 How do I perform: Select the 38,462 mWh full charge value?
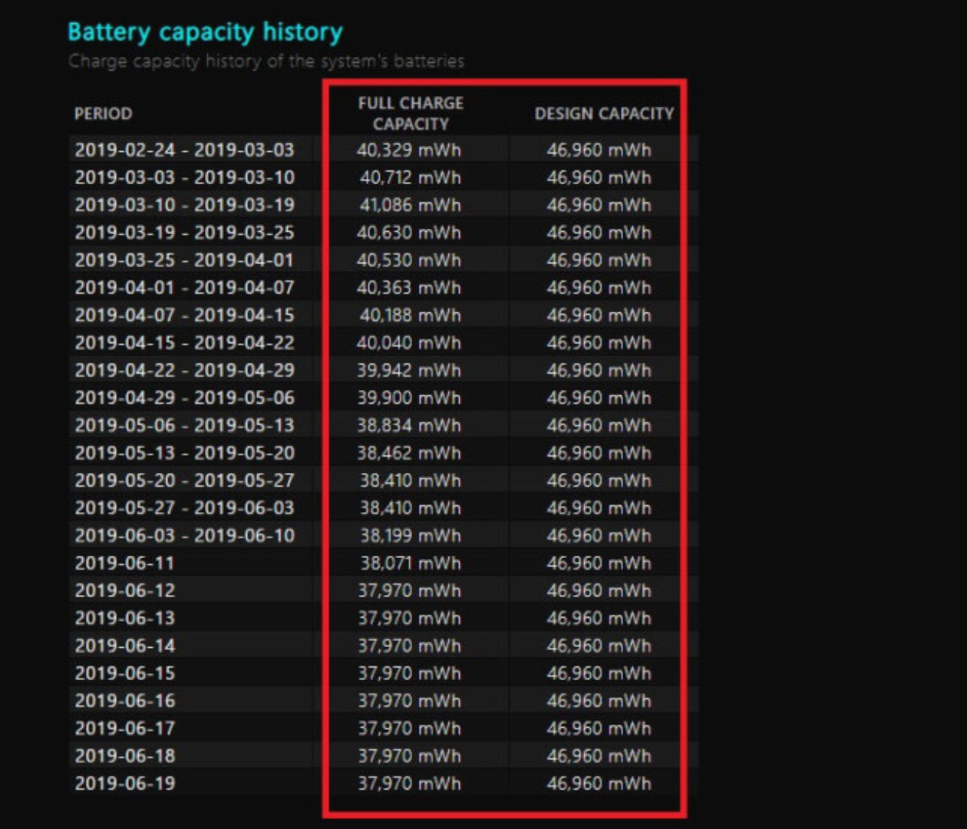[x=409, y=453]
